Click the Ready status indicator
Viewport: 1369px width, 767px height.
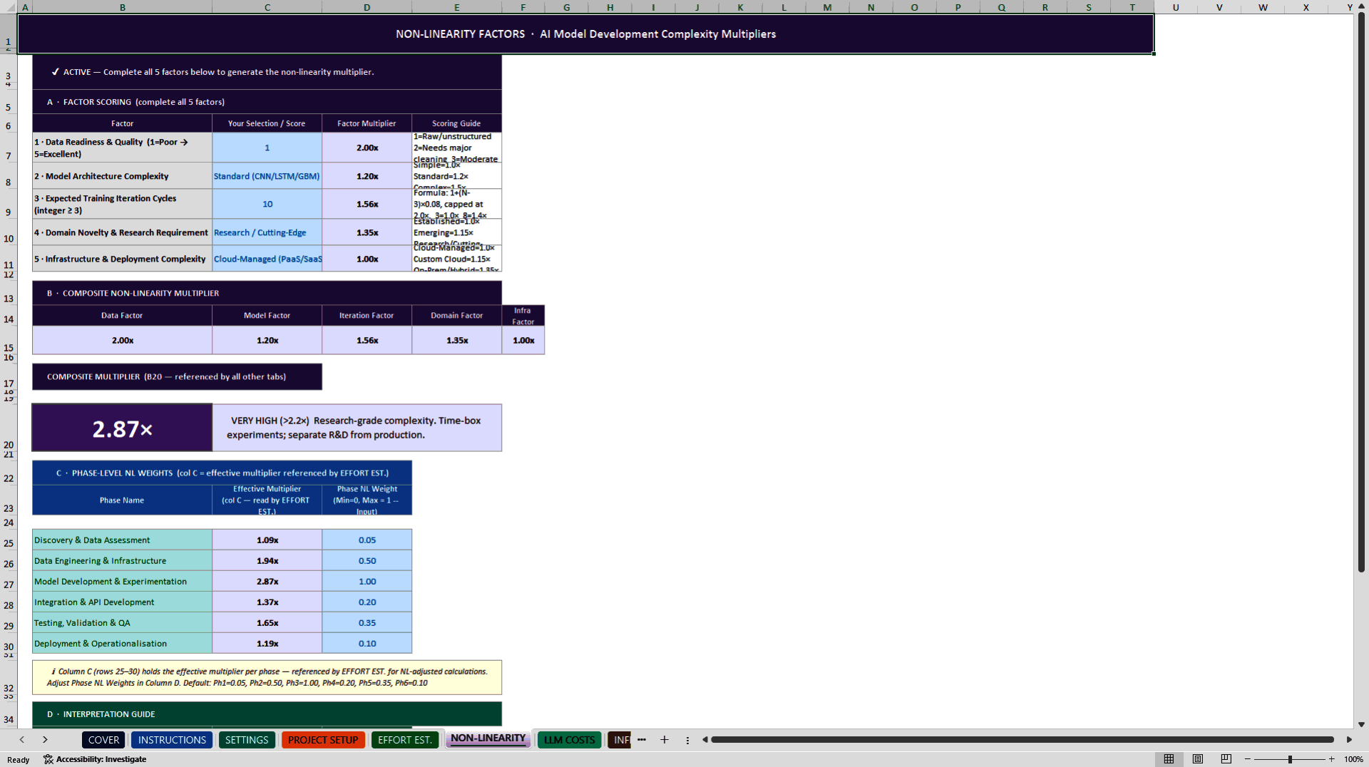[19, 760]
